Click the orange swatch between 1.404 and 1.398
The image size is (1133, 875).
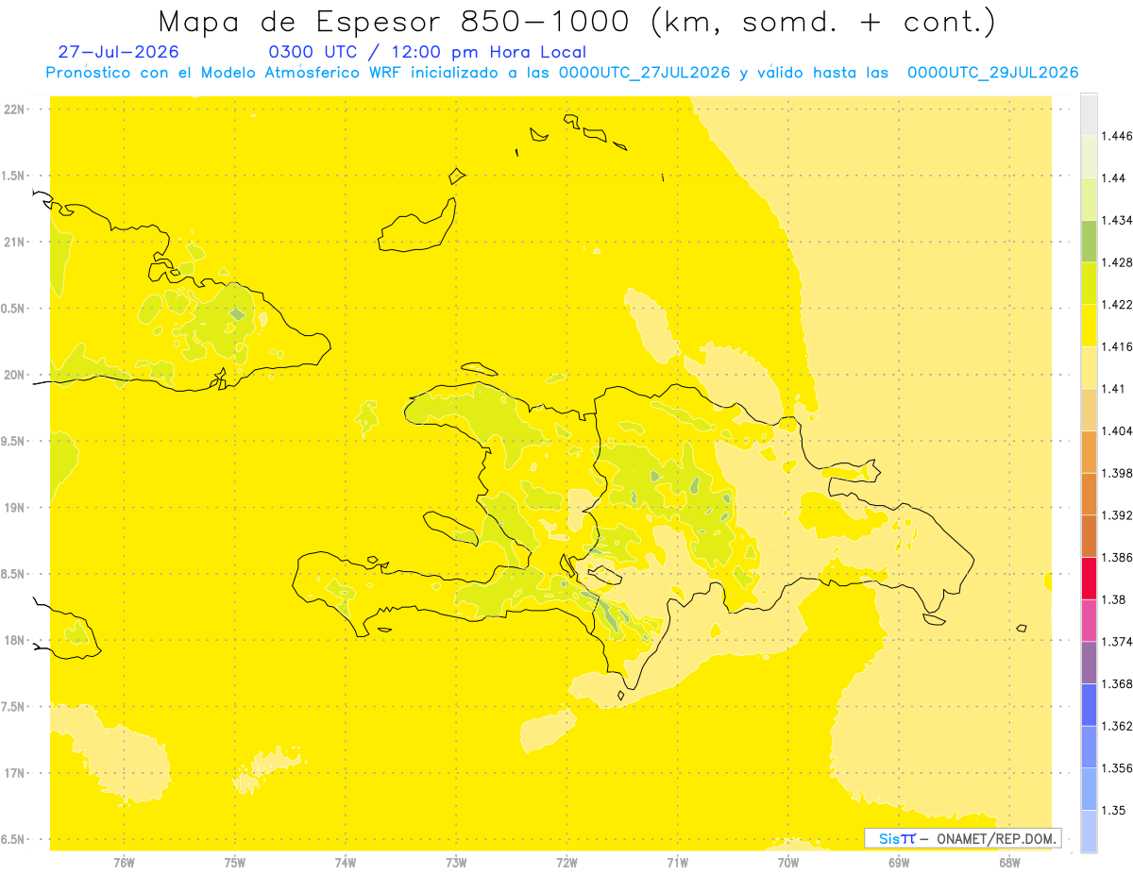(x=1089, y=451)
